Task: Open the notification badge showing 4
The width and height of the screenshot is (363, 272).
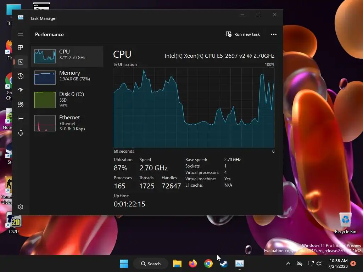Action: point(353,263)
